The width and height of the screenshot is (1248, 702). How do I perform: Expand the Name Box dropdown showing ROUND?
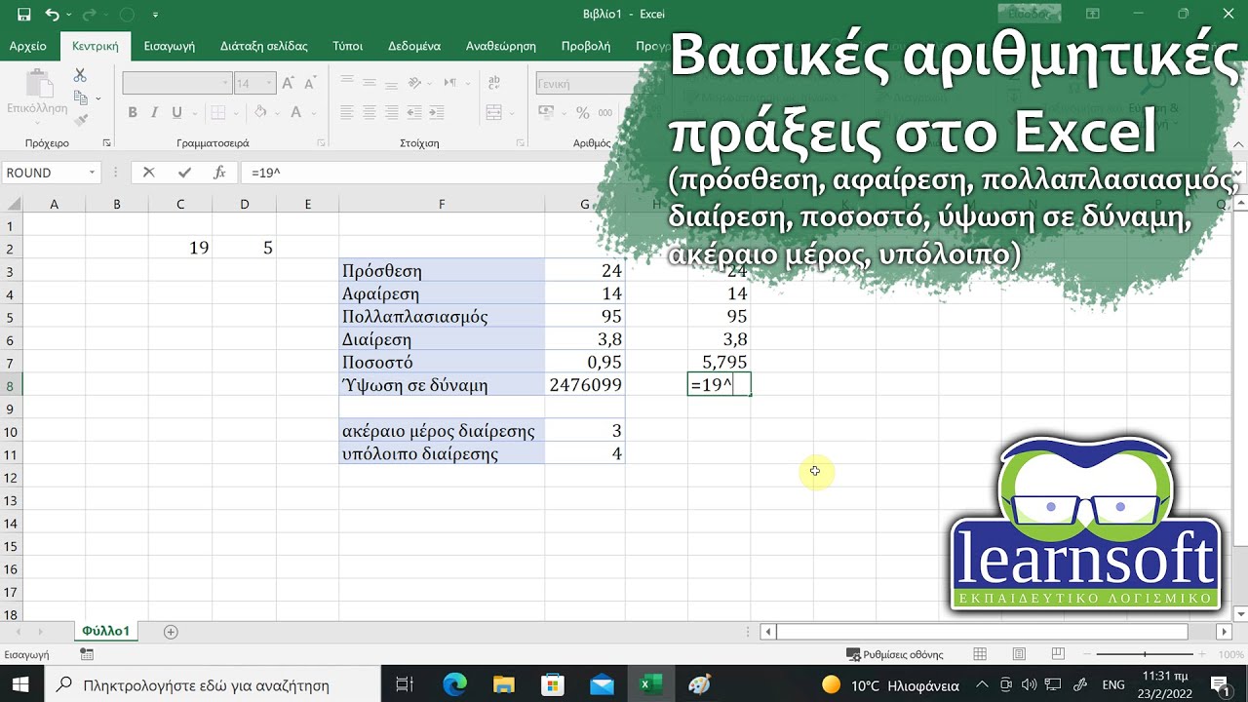pos(93,173)
